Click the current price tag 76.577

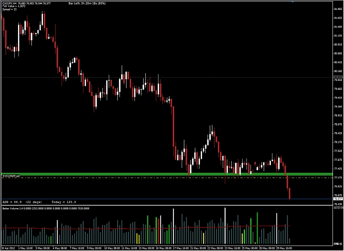(338, 199)
